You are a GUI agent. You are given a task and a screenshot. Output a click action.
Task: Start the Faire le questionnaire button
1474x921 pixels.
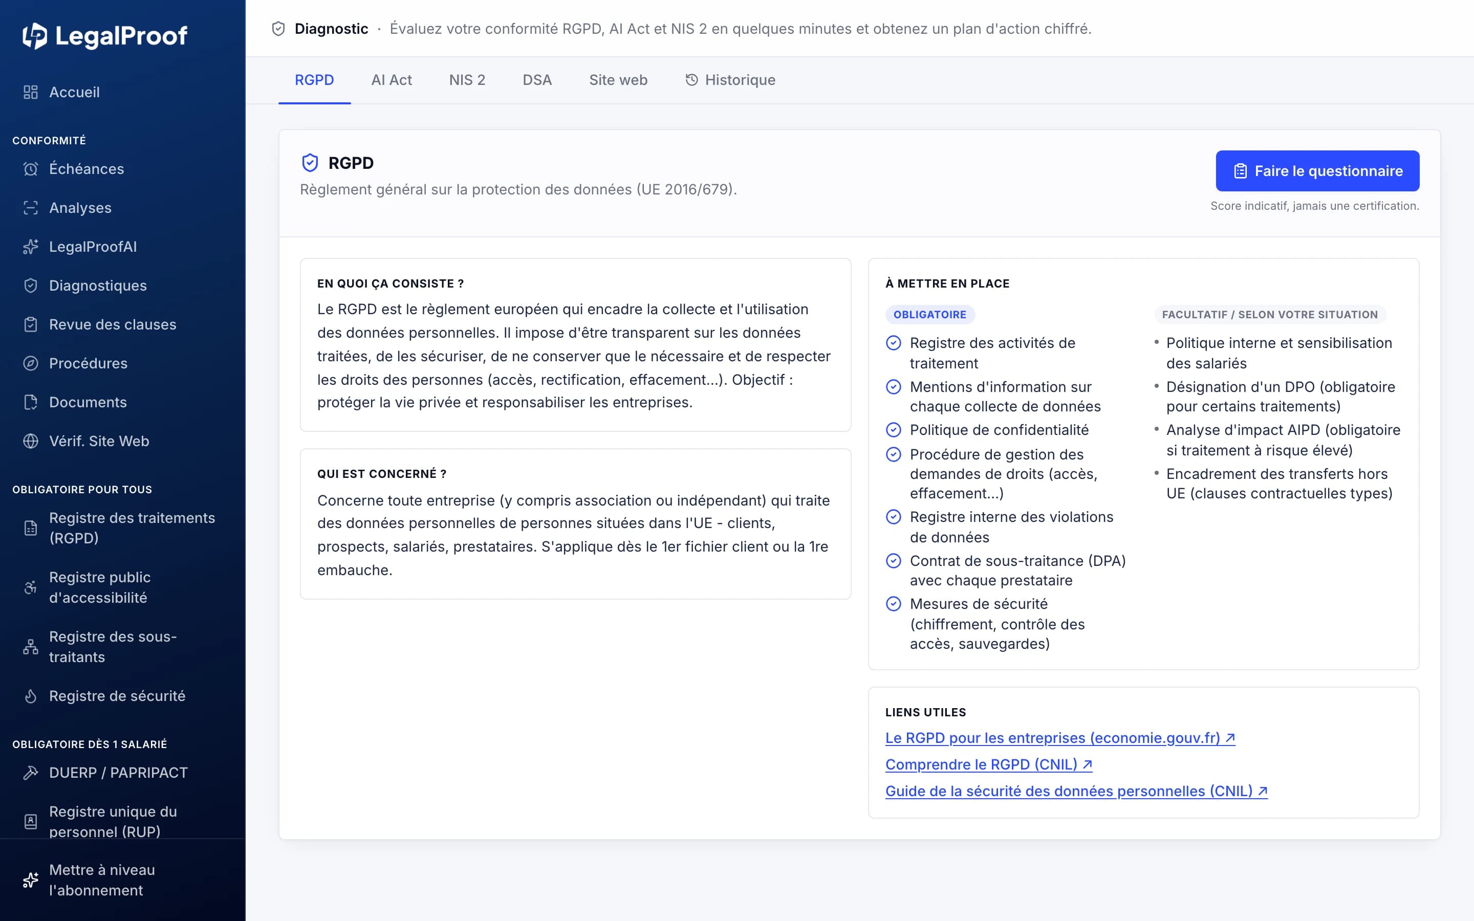(x=1317, y=171)
